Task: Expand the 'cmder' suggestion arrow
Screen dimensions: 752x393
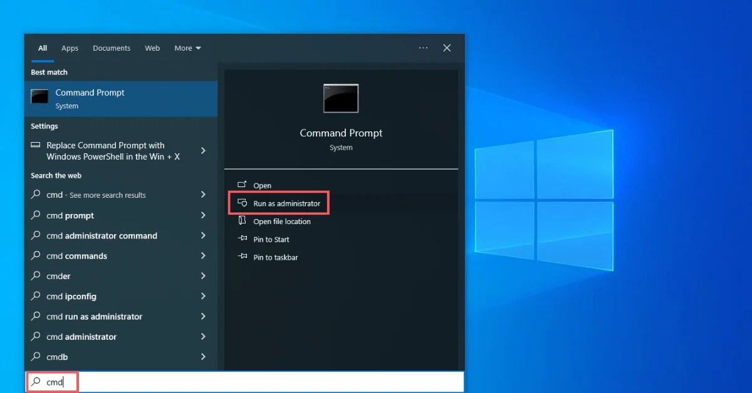Action: [203, 276]
